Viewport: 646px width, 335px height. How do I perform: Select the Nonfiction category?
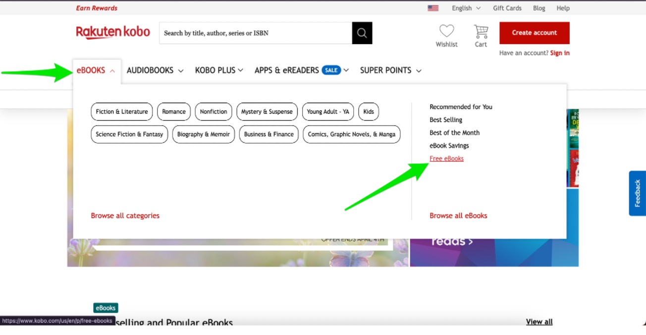pyautogui.click(x=214, y=112)
